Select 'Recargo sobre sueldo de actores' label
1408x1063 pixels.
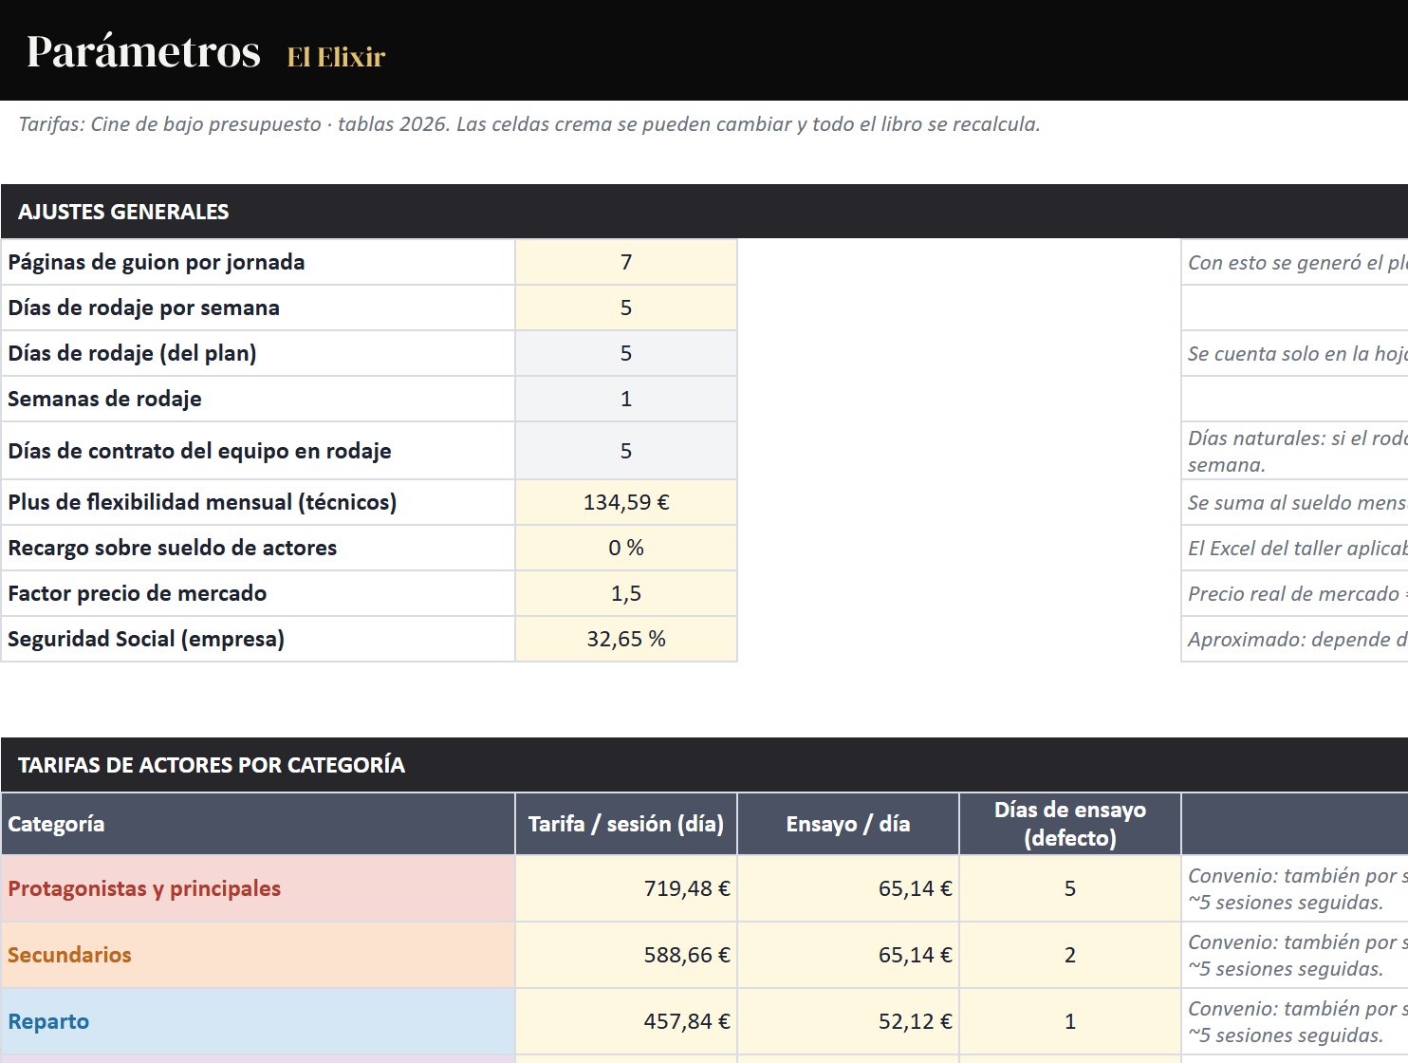[258, 548]
